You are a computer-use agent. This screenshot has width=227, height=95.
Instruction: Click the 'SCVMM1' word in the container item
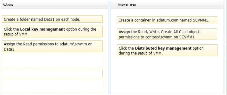pyautogui.click(x=201, y=20)
